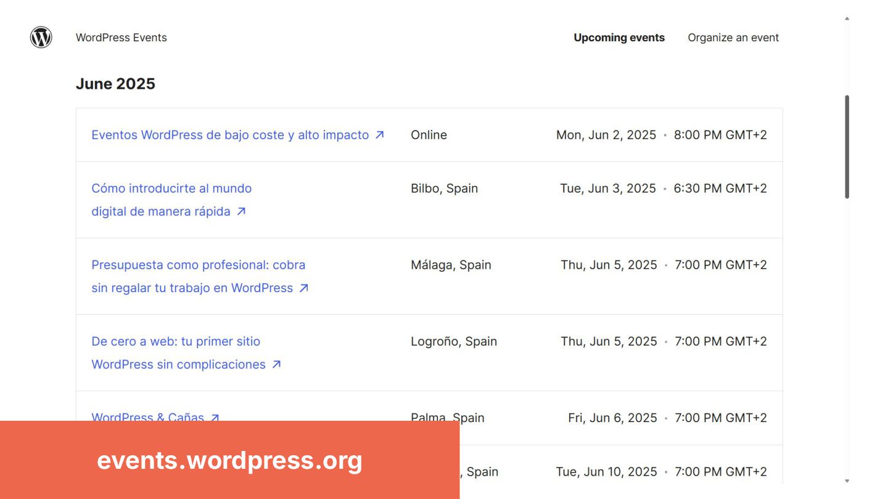Open Eventos WordPress de bajo coste event
888x499 pixels.
[x=230, y=135]
